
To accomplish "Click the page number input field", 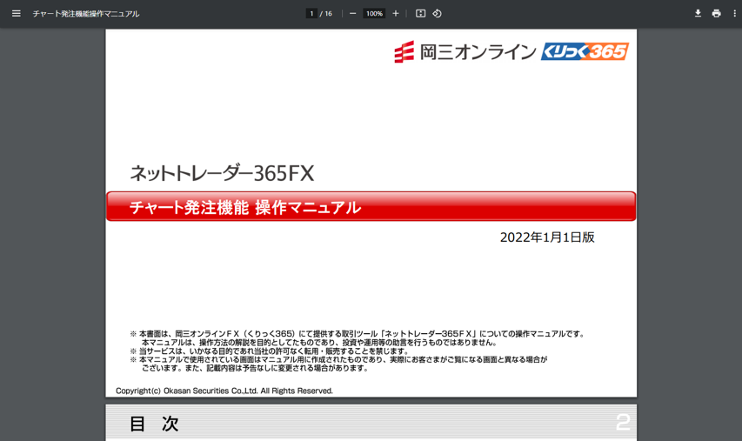I will [311, 14].
